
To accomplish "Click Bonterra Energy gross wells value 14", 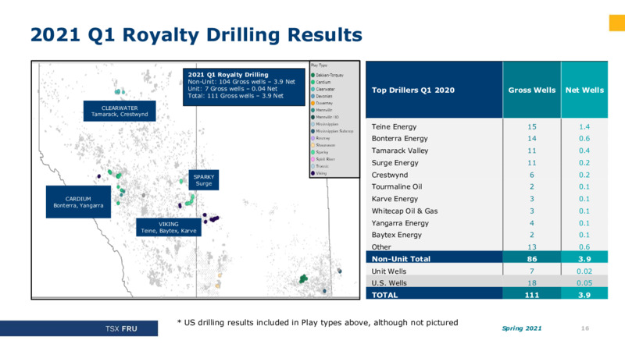I will click(x=532, y=139).
